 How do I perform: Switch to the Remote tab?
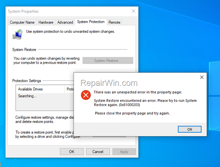click(x=114, y=22)
